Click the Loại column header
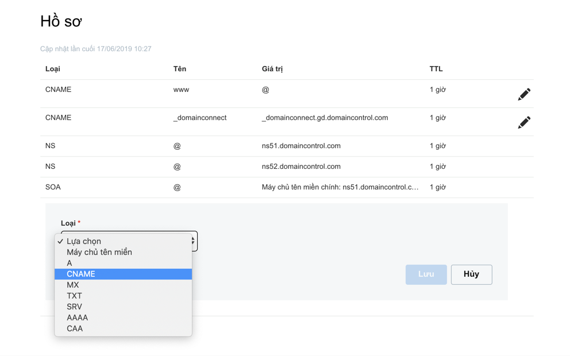 point(53,69)
